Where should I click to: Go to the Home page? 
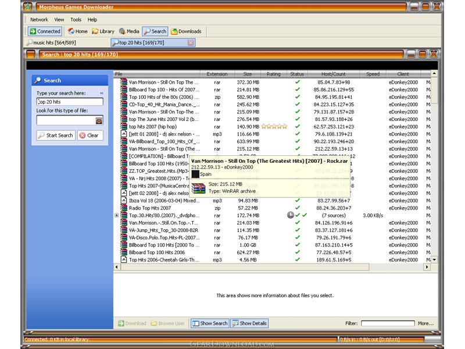click(77, 31)
